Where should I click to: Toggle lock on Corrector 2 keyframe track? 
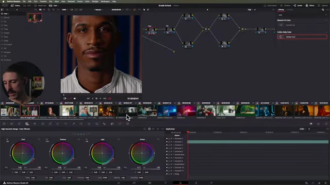tap(169, 139)
